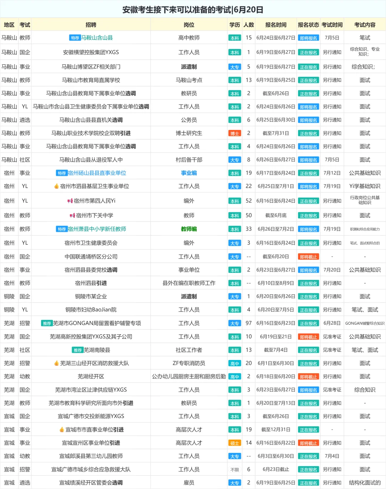This screenshot has width=386, height=489.
Task: Select 马鞍山市教育局直属学校 cell
Action: pos(91,80)
